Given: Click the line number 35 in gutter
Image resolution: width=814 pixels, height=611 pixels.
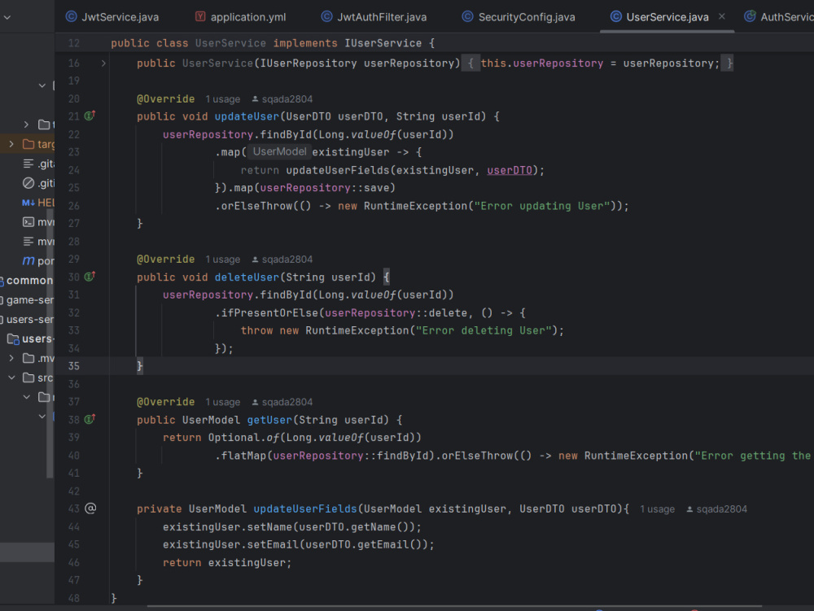Looking at the screenshot, I should [74, 366].
